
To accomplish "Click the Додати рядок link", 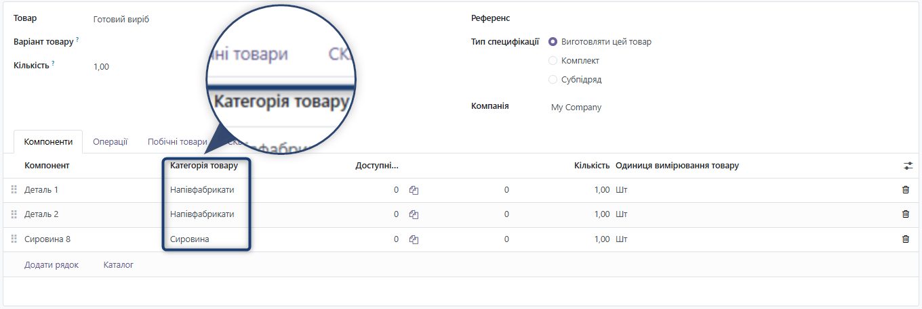I will pos(52,265).
